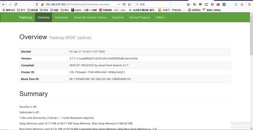
Task: Show insecure connection site info icon
Action: click(x=42, y=4)
